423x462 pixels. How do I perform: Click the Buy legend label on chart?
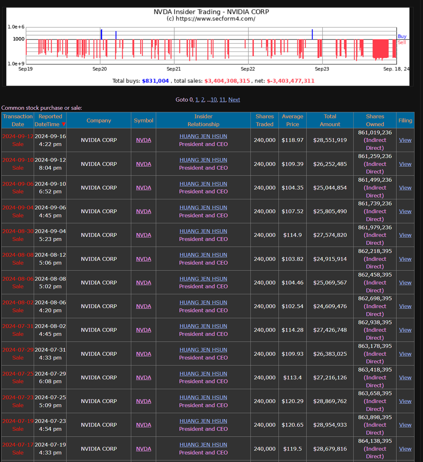[x=402, y=36]
